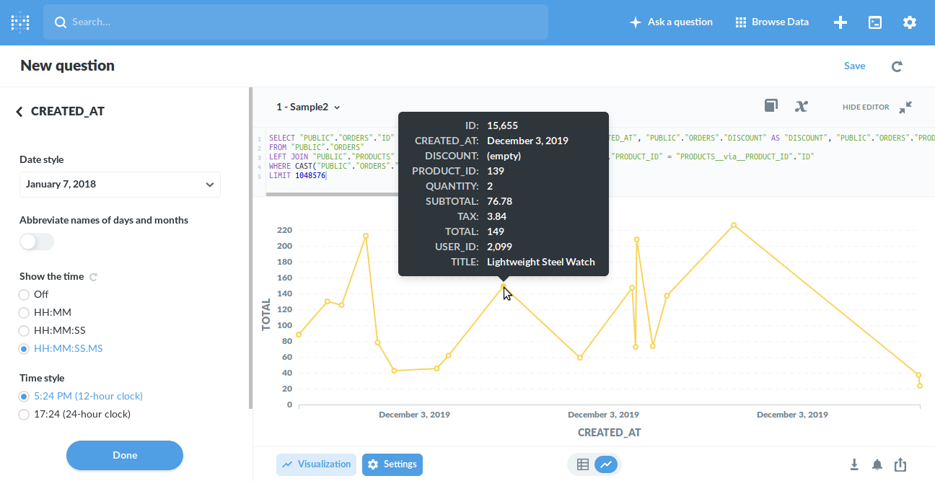Viewport: 935px width, 481px height.
Task: Switch to table view with the grid toggle
Action: 583,464
